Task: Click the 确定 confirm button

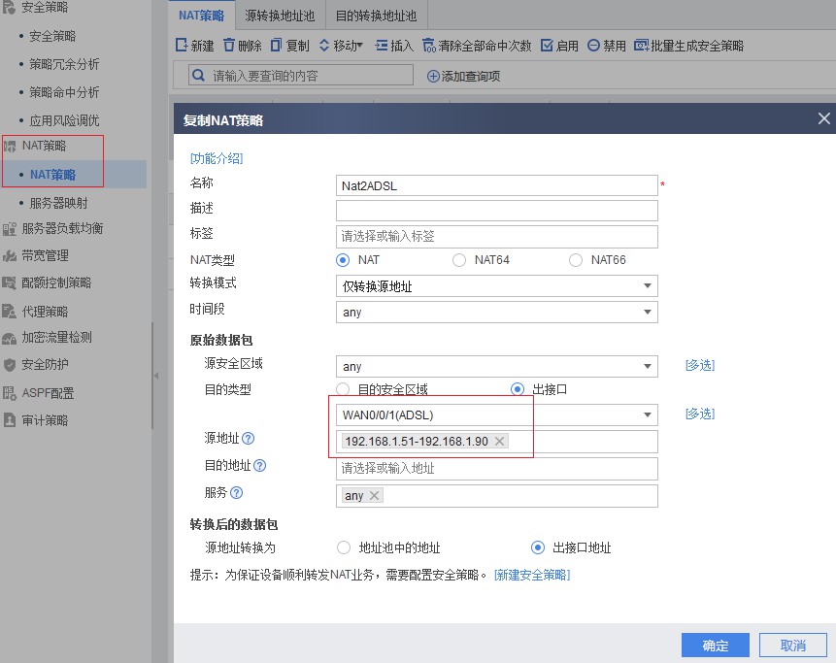Action: (715, 645)
